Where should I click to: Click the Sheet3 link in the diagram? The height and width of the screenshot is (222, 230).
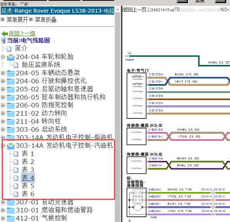point(130,60)
